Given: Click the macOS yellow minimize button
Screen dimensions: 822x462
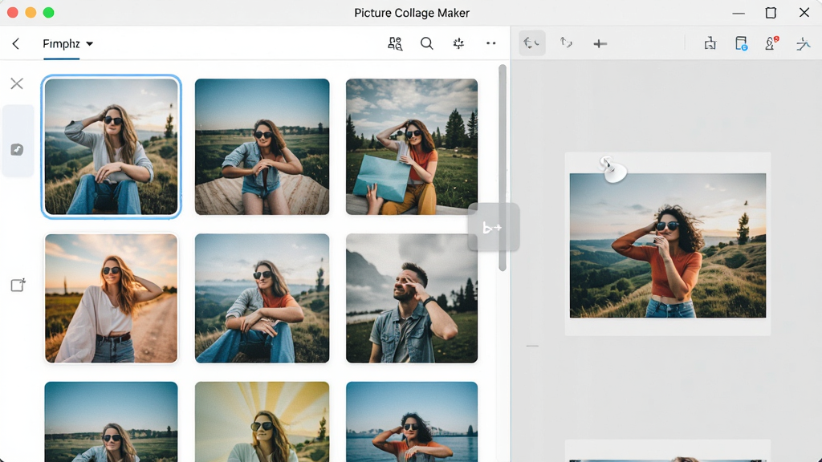Looking at the screenshot, I should (x=31, y=13).
